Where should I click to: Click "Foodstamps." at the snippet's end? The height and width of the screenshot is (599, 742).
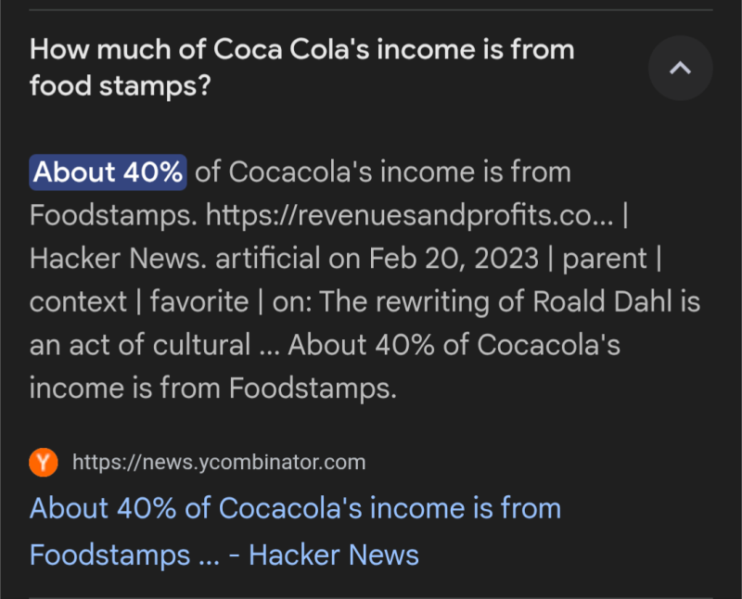coord(313,388)
